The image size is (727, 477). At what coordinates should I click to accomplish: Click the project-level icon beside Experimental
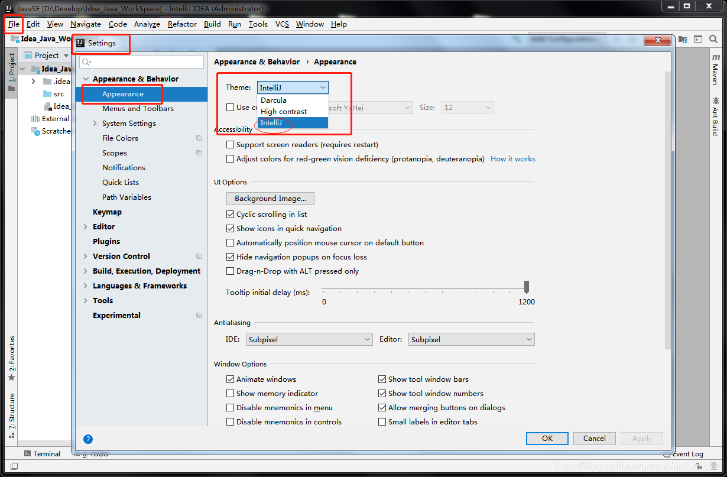click(199, 316)
